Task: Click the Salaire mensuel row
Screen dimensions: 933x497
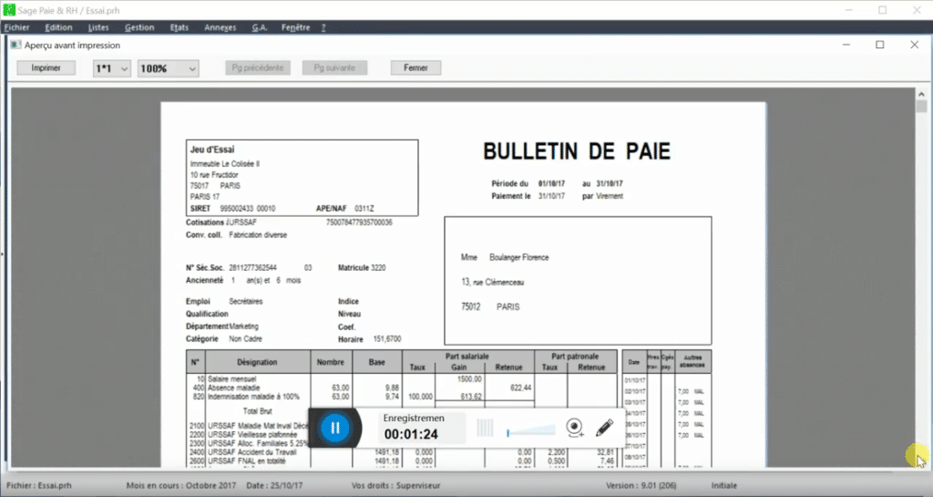Action: coord(402,378)
